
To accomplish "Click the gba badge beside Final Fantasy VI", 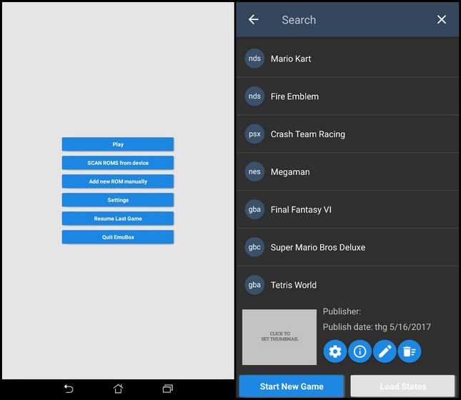I will pos(254,209).
